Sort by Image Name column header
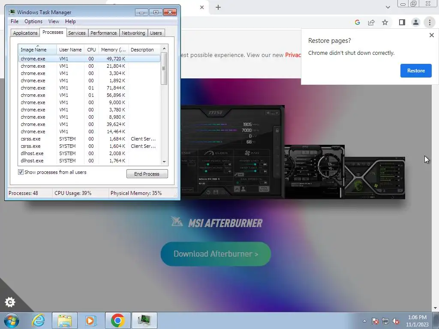The image size is (439, 329). [38, 50]
